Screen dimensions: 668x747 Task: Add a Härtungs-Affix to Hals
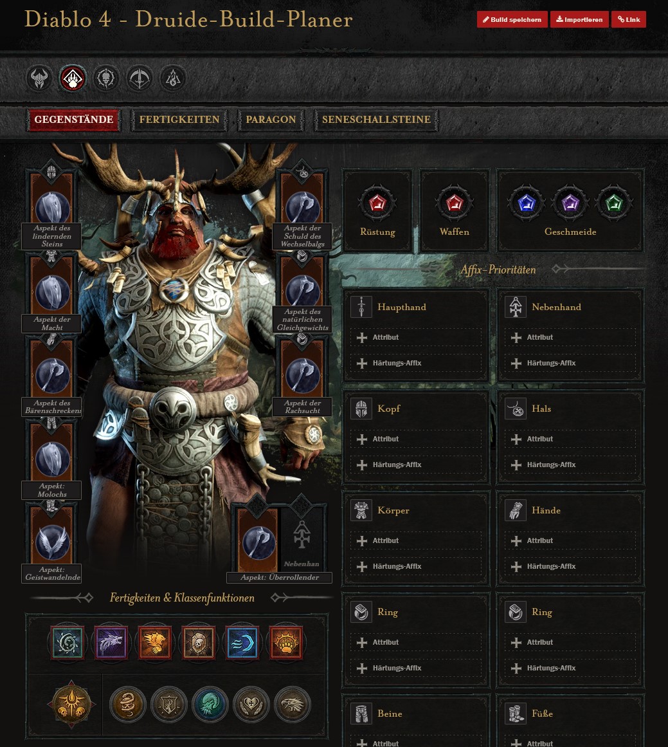(x=570, y=465)
